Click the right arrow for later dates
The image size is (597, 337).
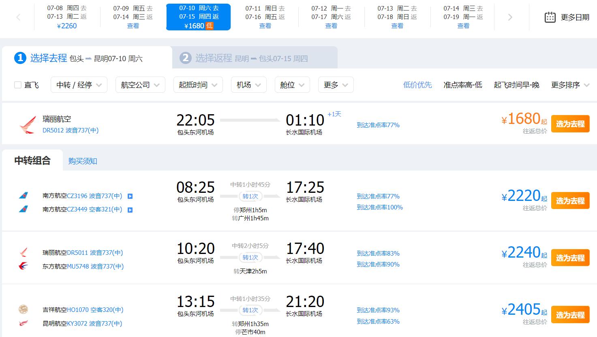click(510, 17)
